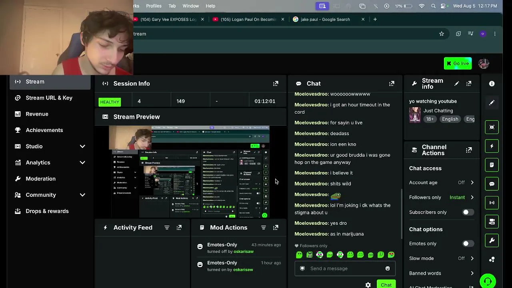Open Chrome three-dot menu

click(495, 34)
